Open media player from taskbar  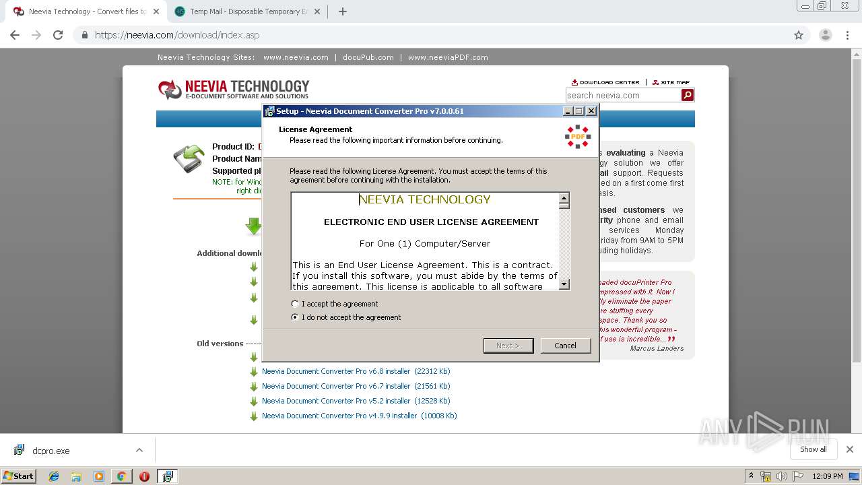[x=99, y=476]
